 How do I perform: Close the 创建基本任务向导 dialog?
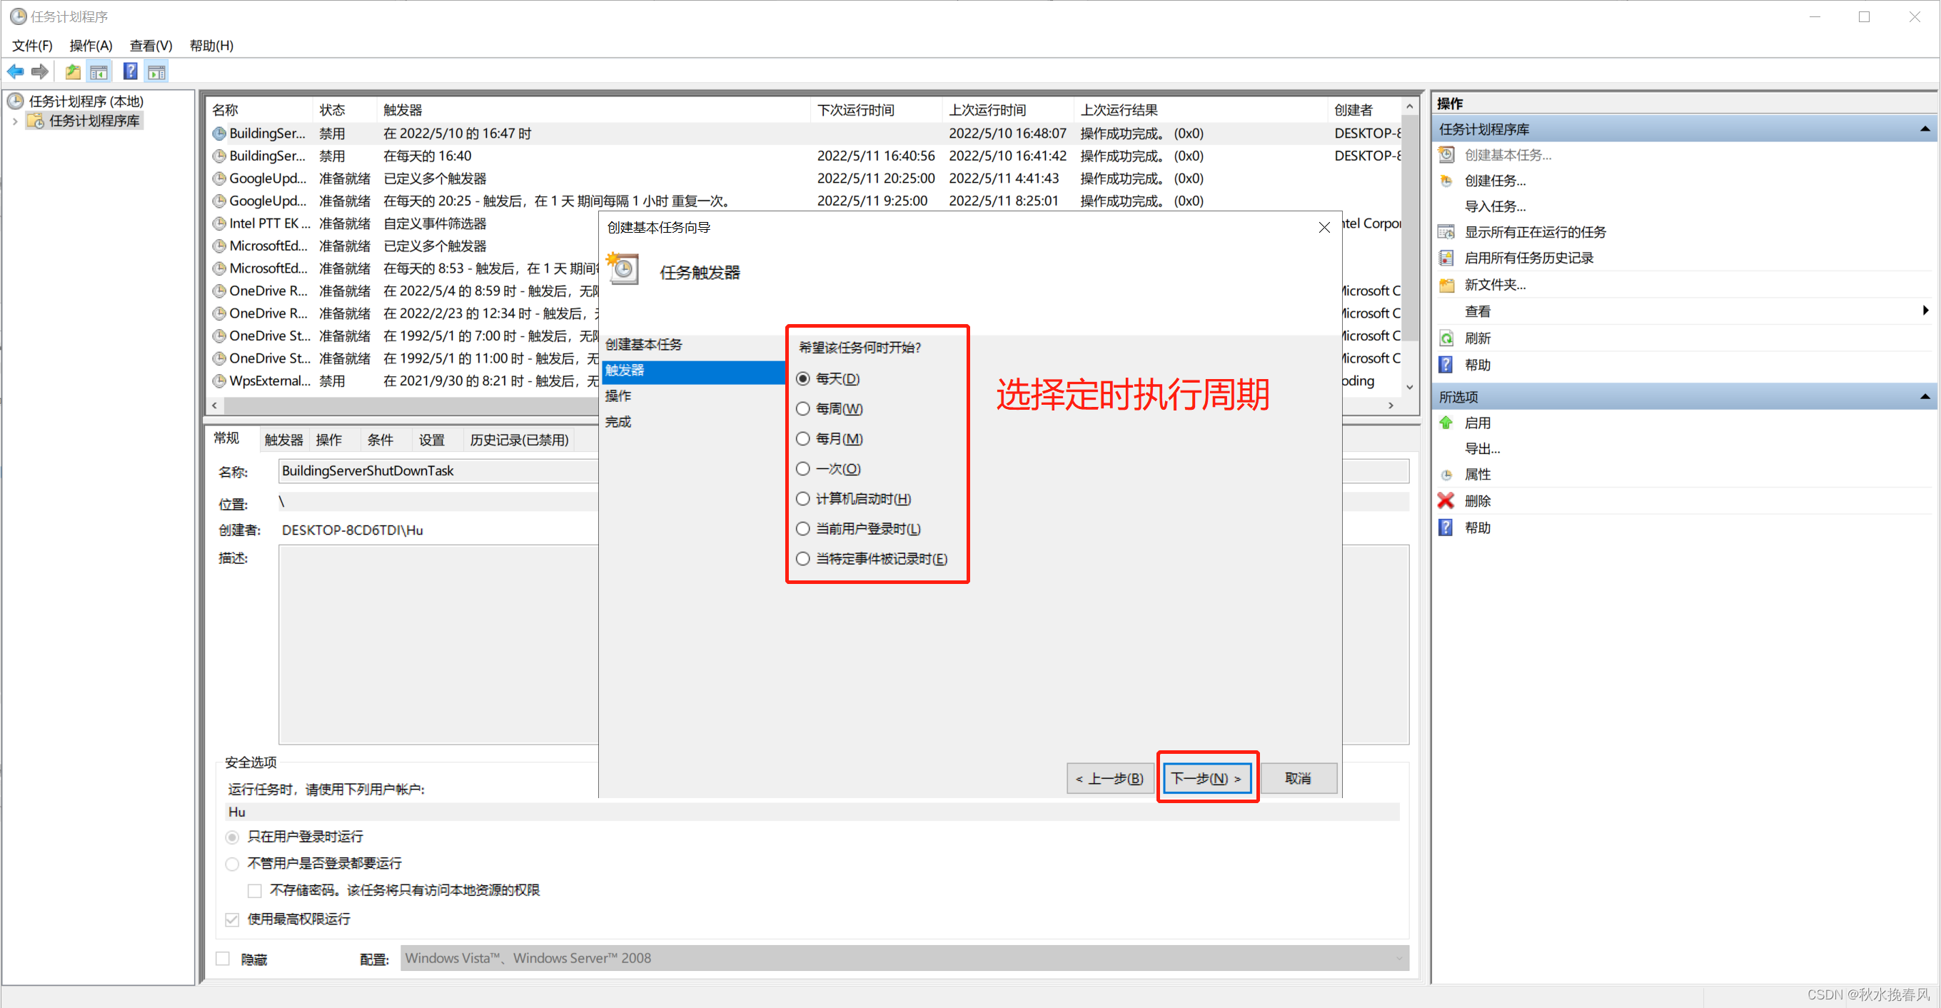click(1324, 228)
